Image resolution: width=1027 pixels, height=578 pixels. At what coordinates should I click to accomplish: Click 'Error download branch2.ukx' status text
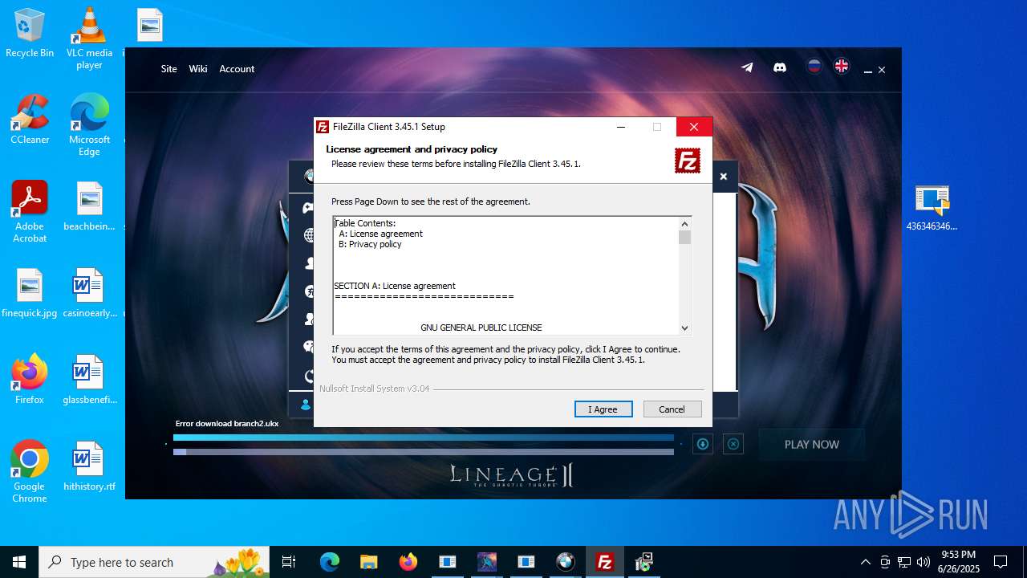pyautogui.click(x=227, y=424)
